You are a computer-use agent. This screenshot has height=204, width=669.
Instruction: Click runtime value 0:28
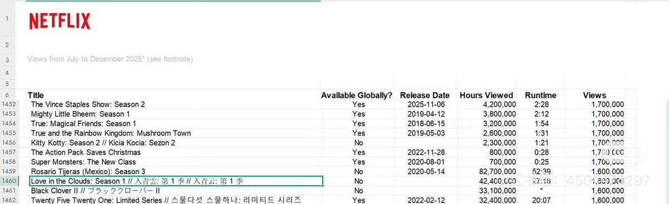(540, 152)
